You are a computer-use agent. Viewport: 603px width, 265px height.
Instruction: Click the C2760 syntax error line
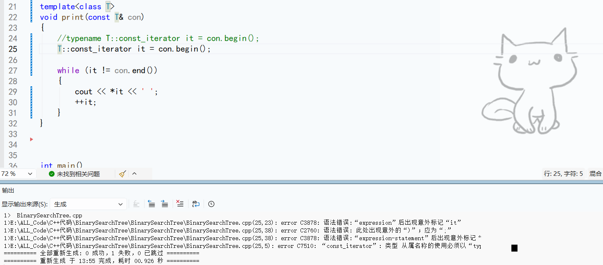click(228, 230)
